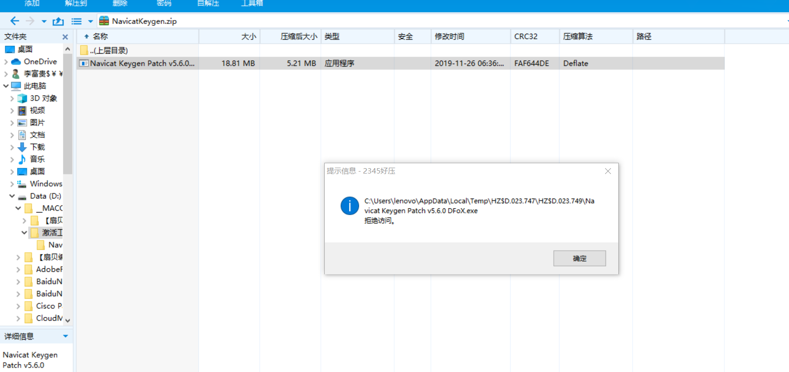Select the 下载 download arrow icon
Screen dimensions: 789x372
pos(22,147)
